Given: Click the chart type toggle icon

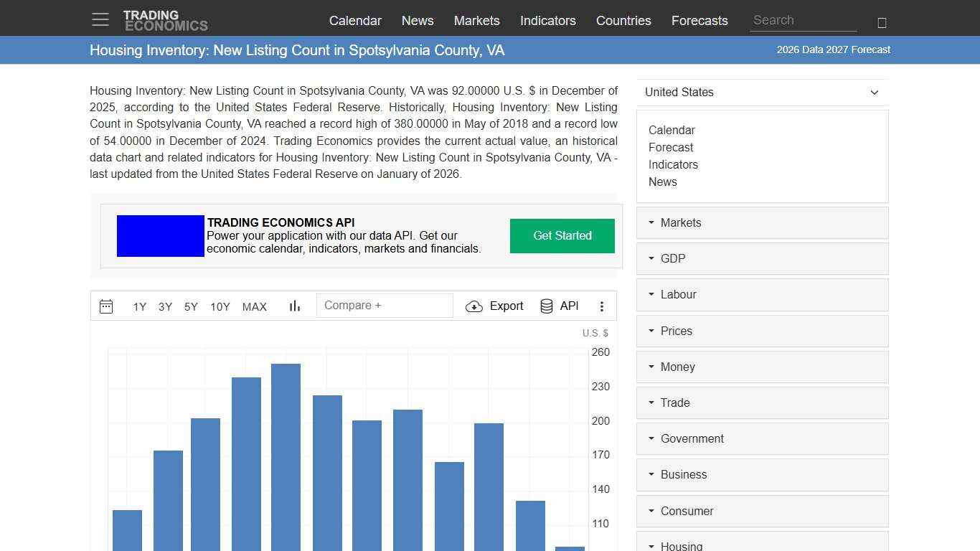Looking at the screenshot, I should tap(294, 306).
